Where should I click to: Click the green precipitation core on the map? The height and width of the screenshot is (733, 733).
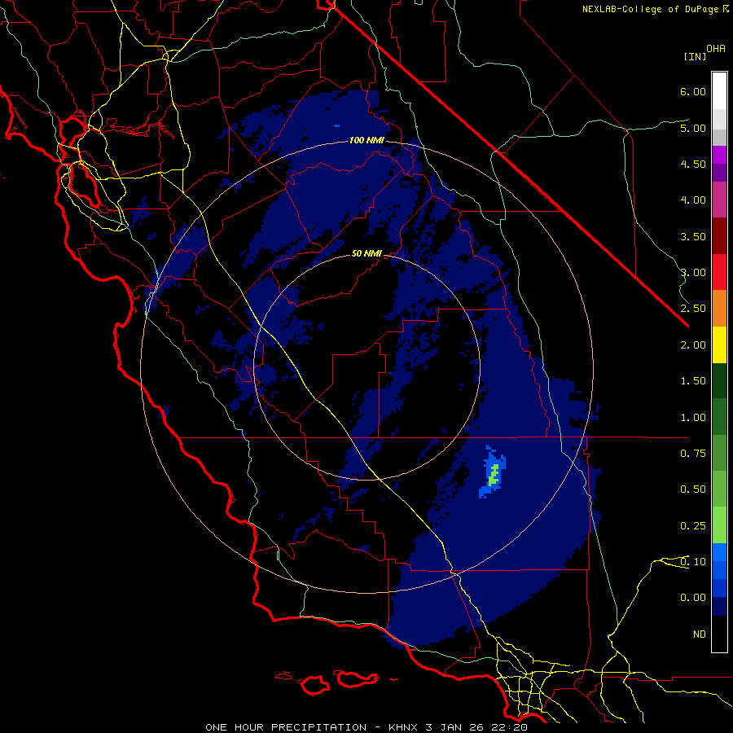[494, 475]
